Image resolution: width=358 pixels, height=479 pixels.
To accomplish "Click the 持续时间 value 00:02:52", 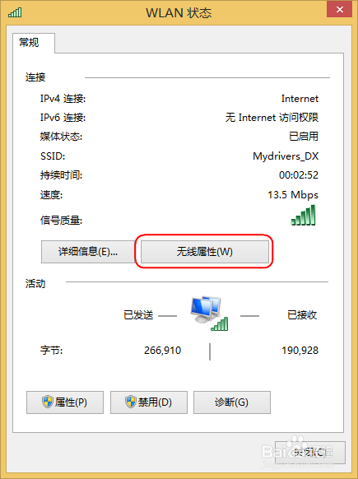I will click(x=299, y=175).
